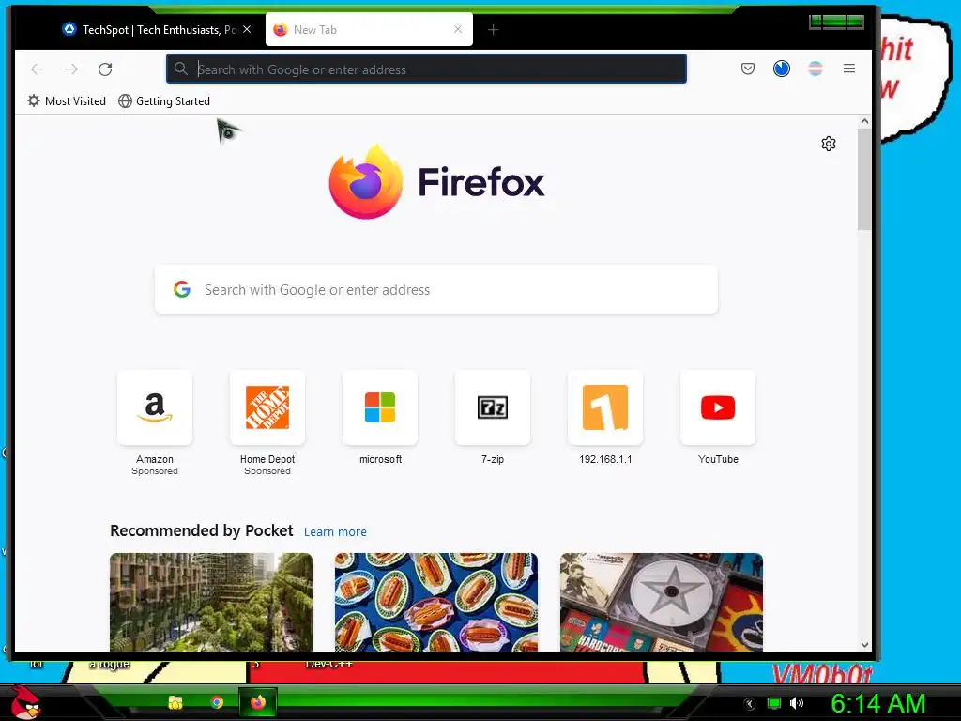Screen dimensions: 961x721
Task: Focus the top address bar
Action: point(426,69)
